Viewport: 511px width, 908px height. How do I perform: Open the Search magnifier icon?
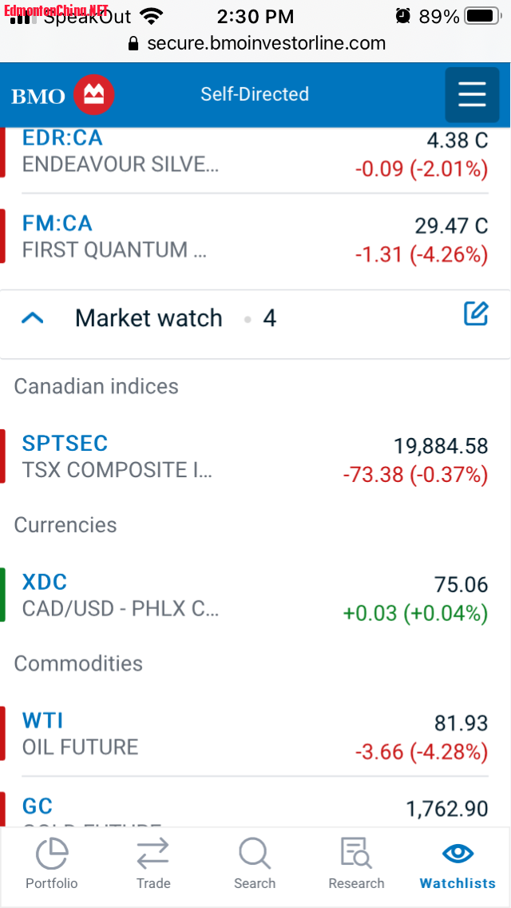(255, 854)
